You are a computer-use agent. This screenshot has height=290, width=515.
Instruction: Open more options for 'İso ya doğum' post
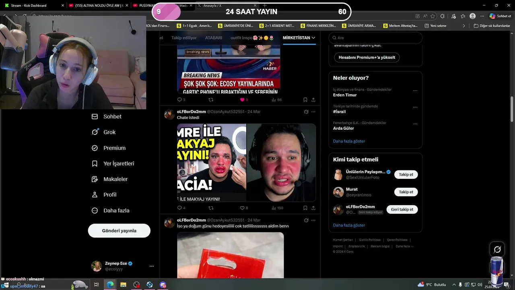coord(313,220)
